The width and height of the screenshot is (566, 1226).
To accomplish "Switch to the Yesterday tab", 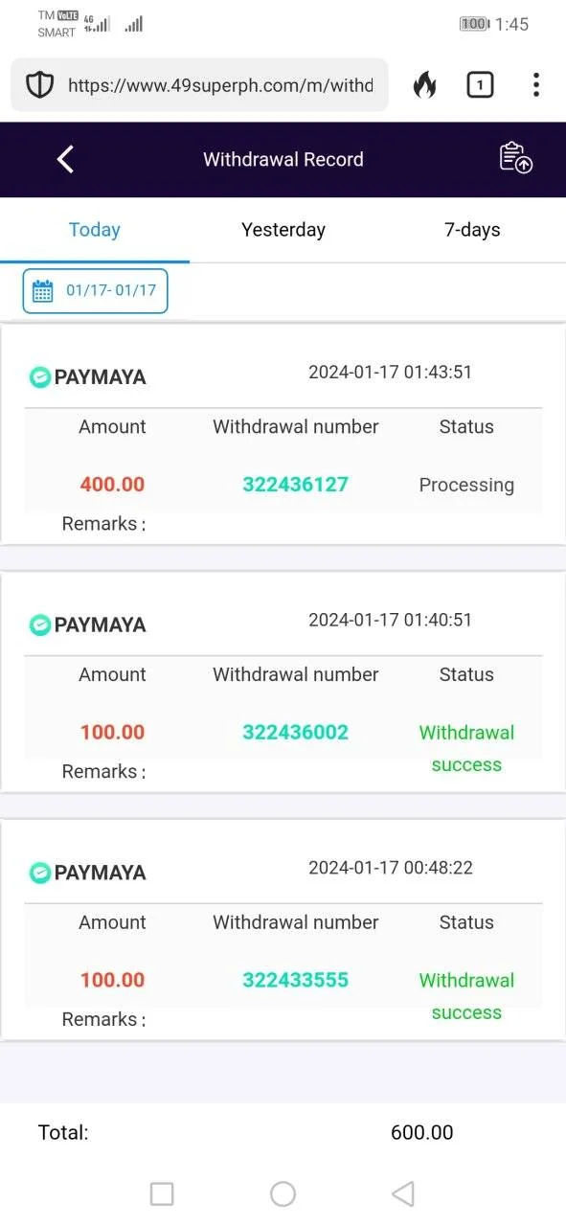I will click(x=283, y=230).
